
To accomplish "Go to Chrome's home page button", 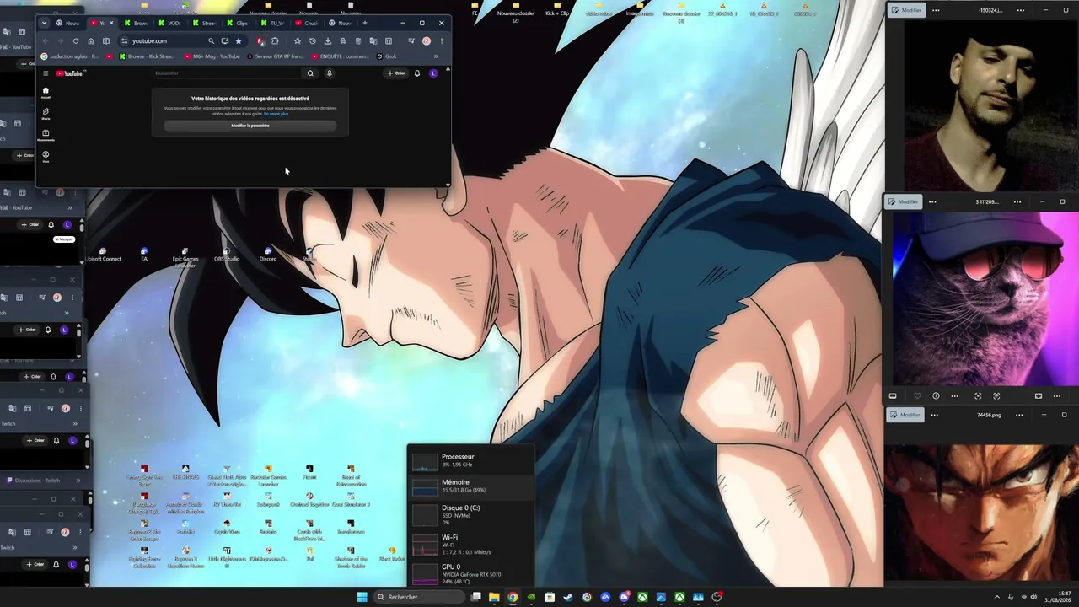I will coord(91,40).
